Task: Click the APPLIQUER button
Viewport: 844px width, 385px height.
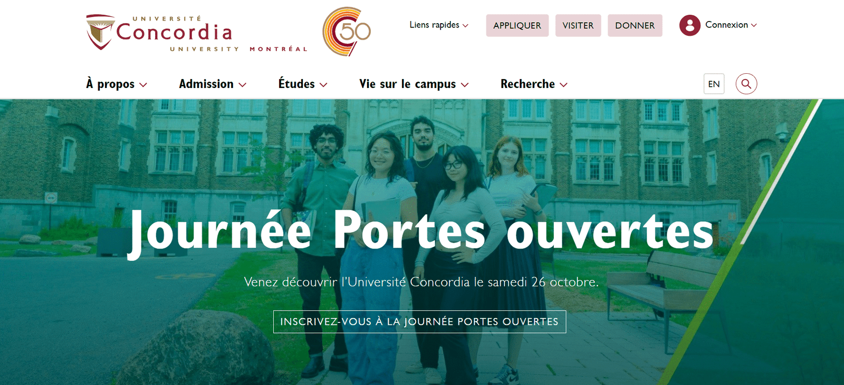Action: pos(517,25)
